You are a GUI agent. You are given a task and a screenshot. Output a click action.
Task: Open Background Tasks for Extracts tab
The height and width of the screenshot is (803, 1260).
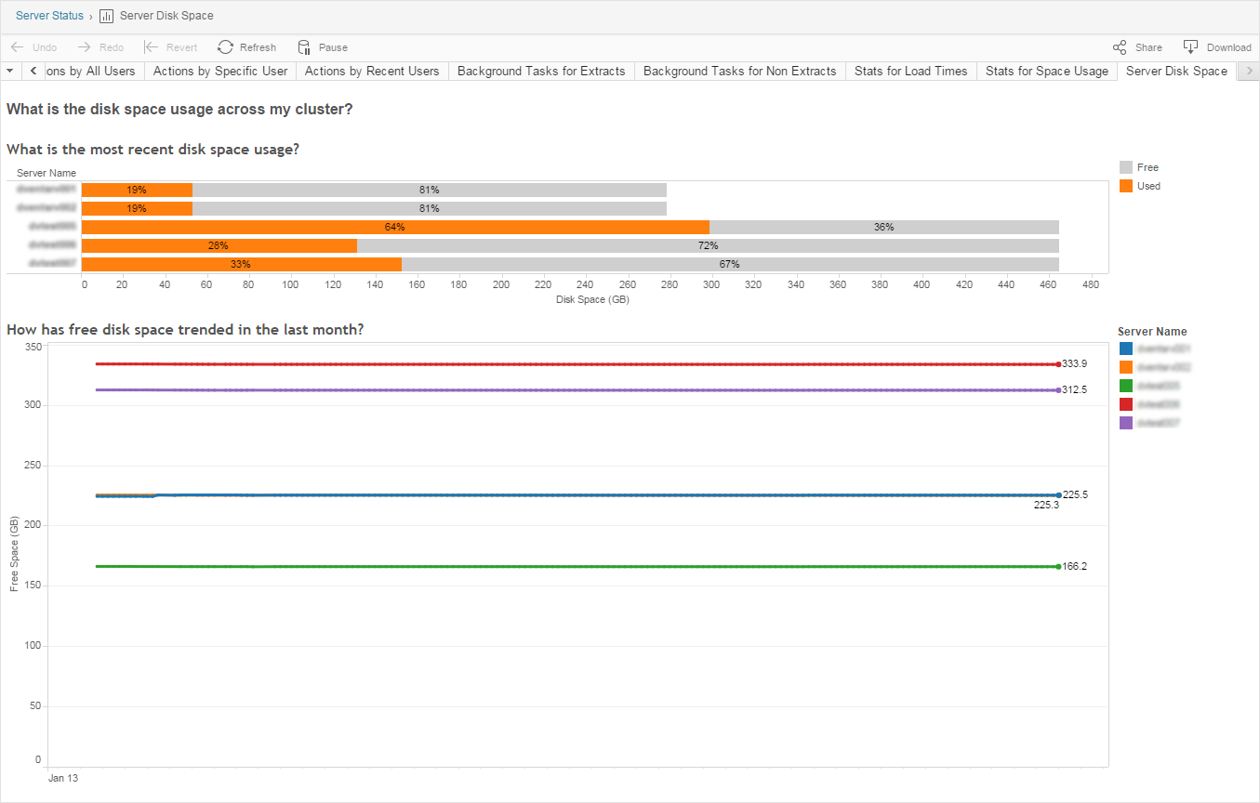pos(541,71)
